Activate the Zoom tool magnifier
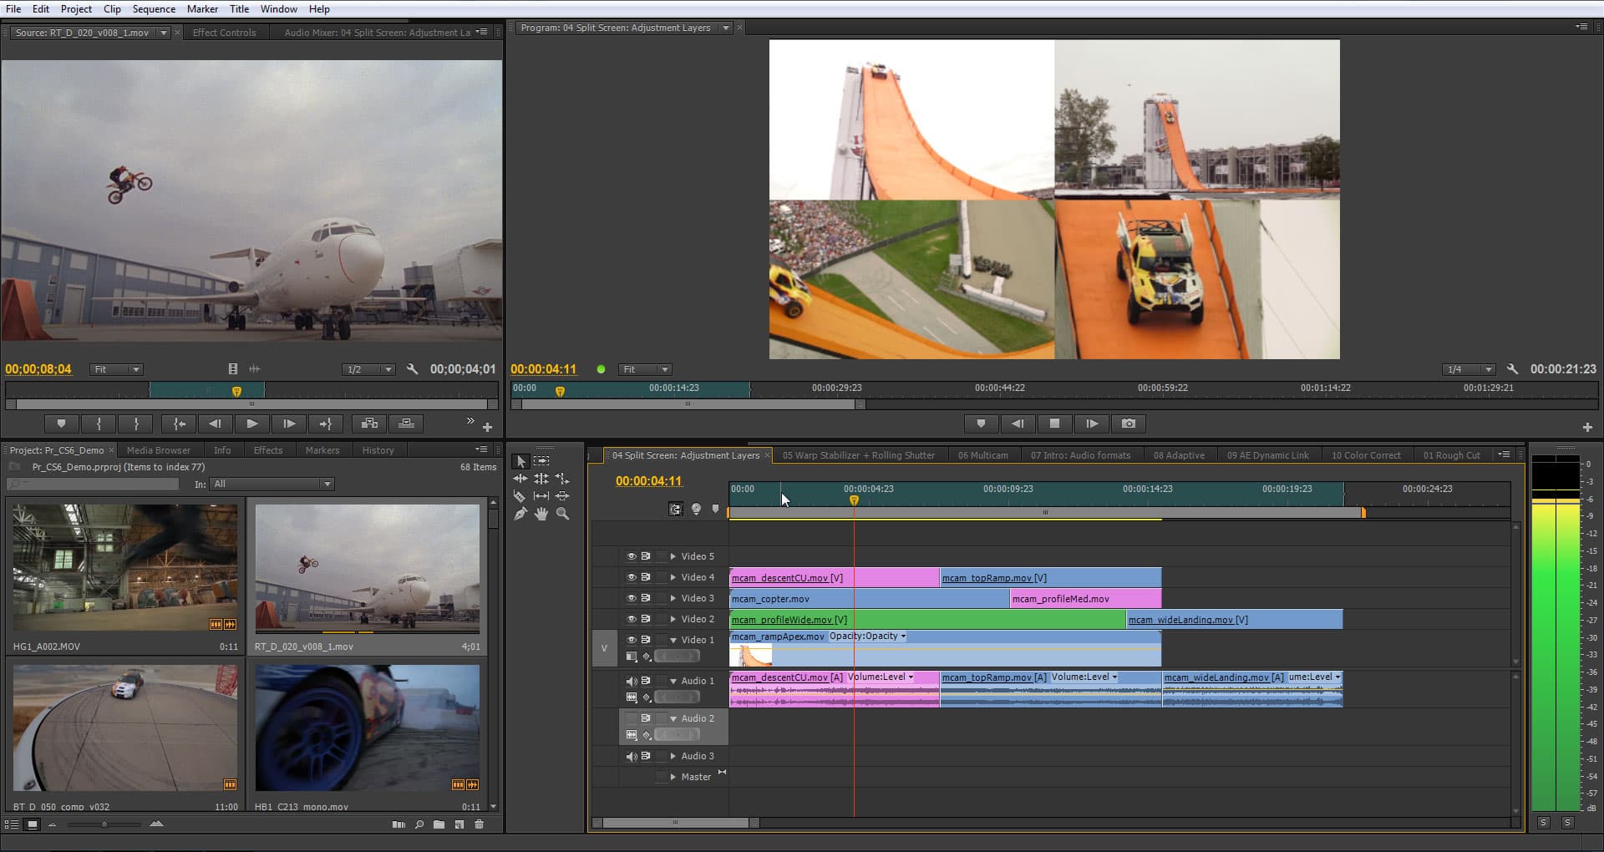This screenshot has height=852, width=1604. pos(562,515)
